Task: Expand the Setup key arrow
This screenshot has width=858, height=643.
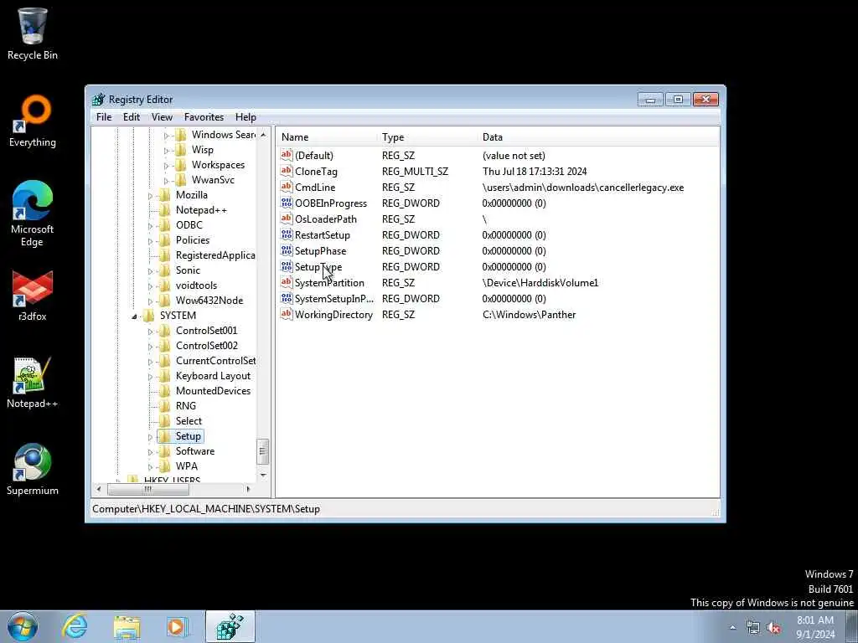Action: click(x=151, y=437)
